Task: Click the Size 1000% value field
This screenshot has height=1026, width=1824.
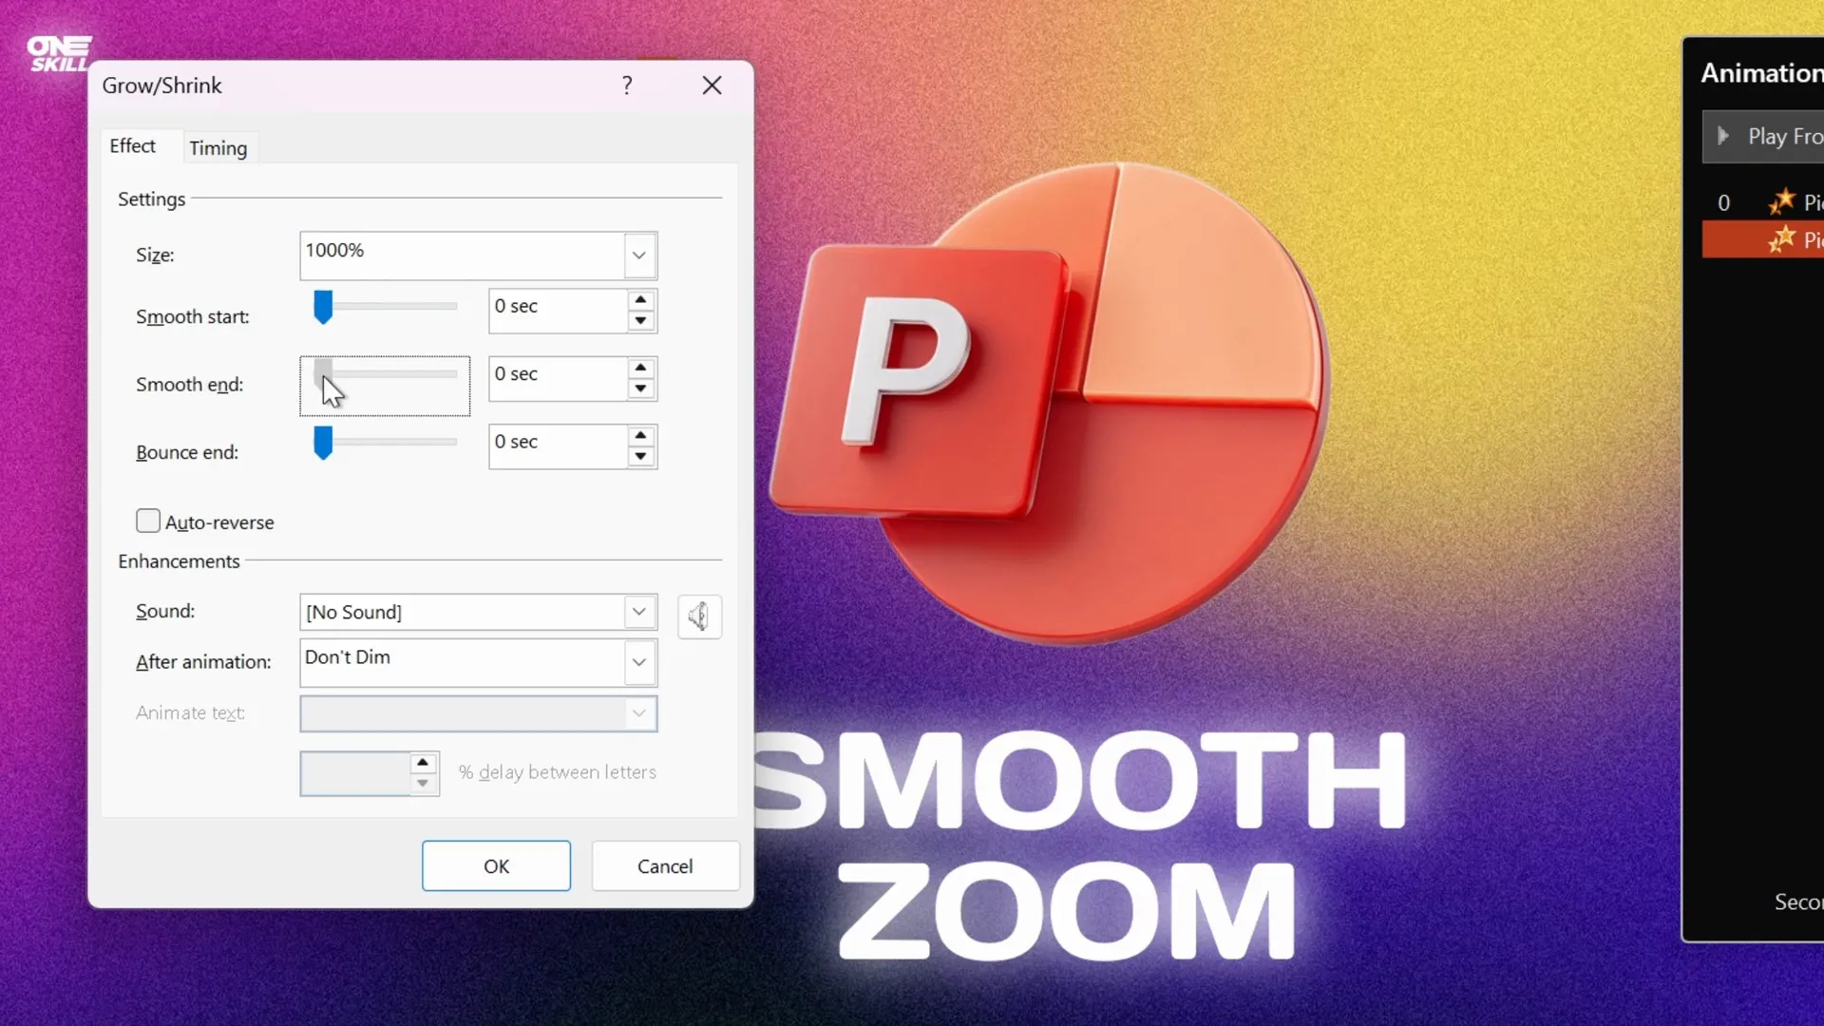Action: pos(463,256)
